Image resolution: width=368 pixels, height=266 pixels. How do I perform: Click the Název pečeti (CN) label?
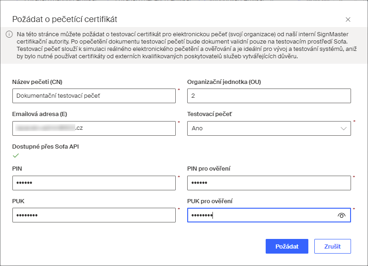point(37,82)
